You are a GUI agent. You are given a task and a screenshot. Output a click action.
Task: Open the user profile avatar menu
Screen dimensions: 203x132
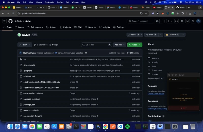coord(199,21)
